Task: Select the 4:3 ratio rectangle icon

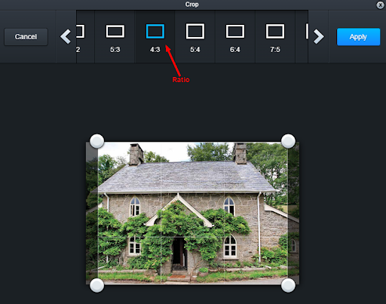Action: (x=155, y=32)
